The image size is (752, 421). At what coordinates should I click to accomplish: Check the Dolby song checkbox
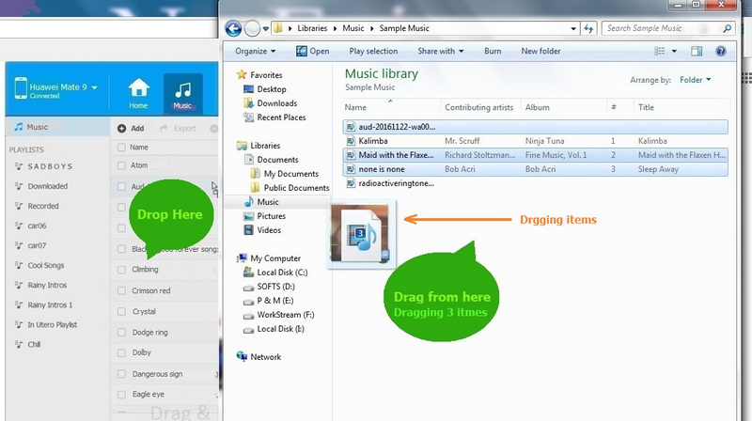[121, 353]
